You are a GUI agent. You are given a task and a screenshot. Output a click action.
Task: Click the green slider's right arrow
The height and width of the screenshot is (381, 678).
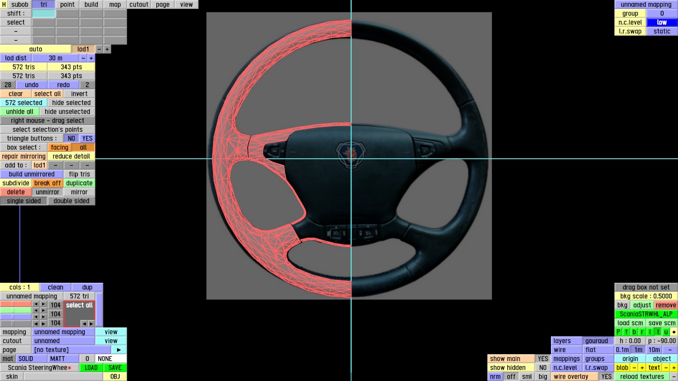43,311
